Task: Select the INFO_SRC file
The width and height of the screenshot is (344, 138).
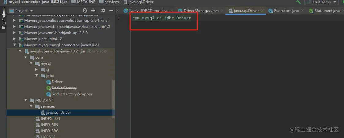Action: pos(50,131)
